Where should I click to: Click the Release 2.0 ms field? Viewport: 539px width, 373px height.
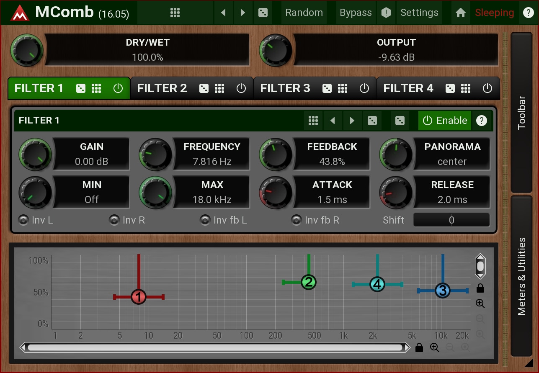pyautogui.click(x=452, y=193)
